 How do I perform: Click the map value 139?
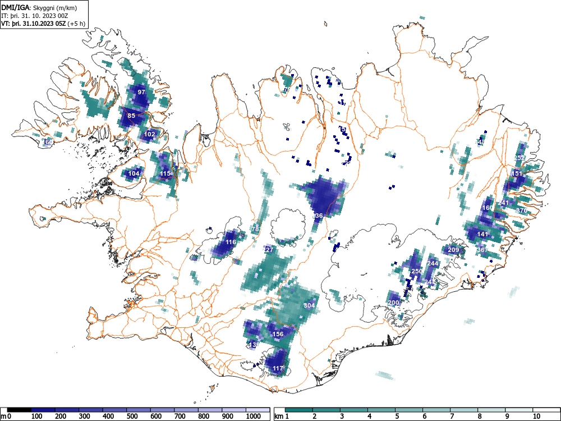pos(254,345)
